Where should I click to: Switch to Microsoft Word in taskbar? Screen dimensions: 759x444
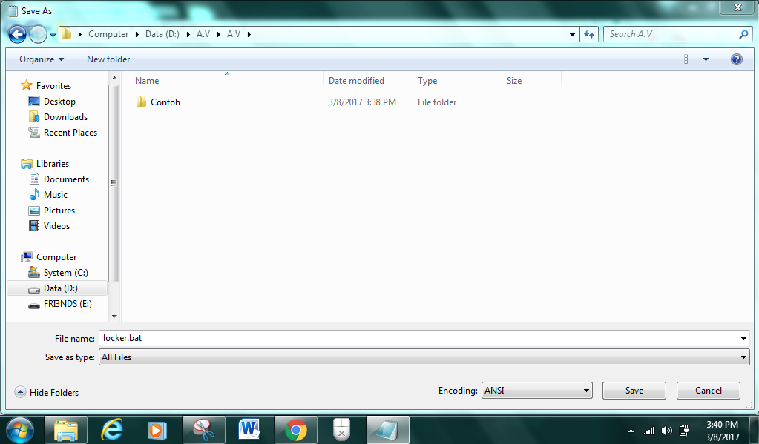point(250,430)
